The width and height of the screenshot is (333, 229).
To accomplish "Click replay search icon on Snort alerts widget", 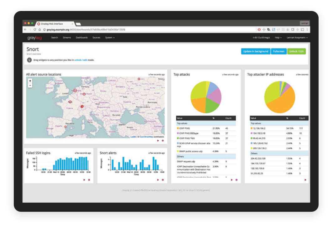I will (158, 180).
